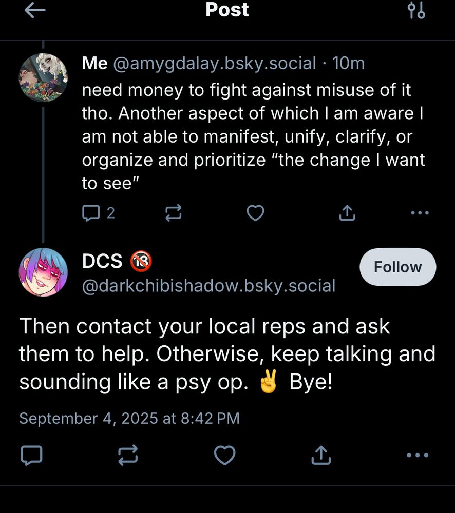Like amygdalay's post heart icon
Screen dimensions: 455x513
click(x=255, y=213)
